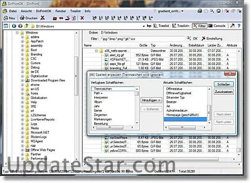
Task: Open the Console button
Action: tap(217, 26)
